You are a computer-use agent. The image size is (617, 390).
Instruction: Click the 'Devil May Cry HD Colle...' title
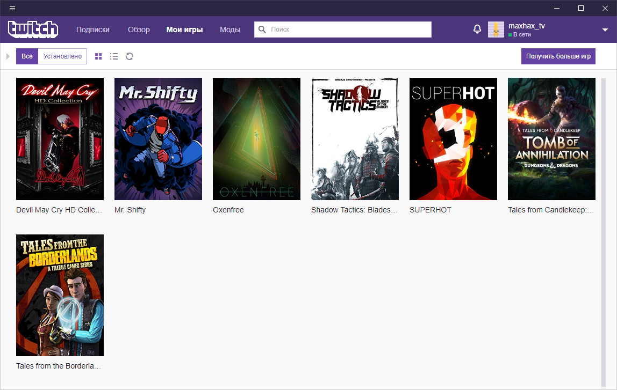point(59,210)
